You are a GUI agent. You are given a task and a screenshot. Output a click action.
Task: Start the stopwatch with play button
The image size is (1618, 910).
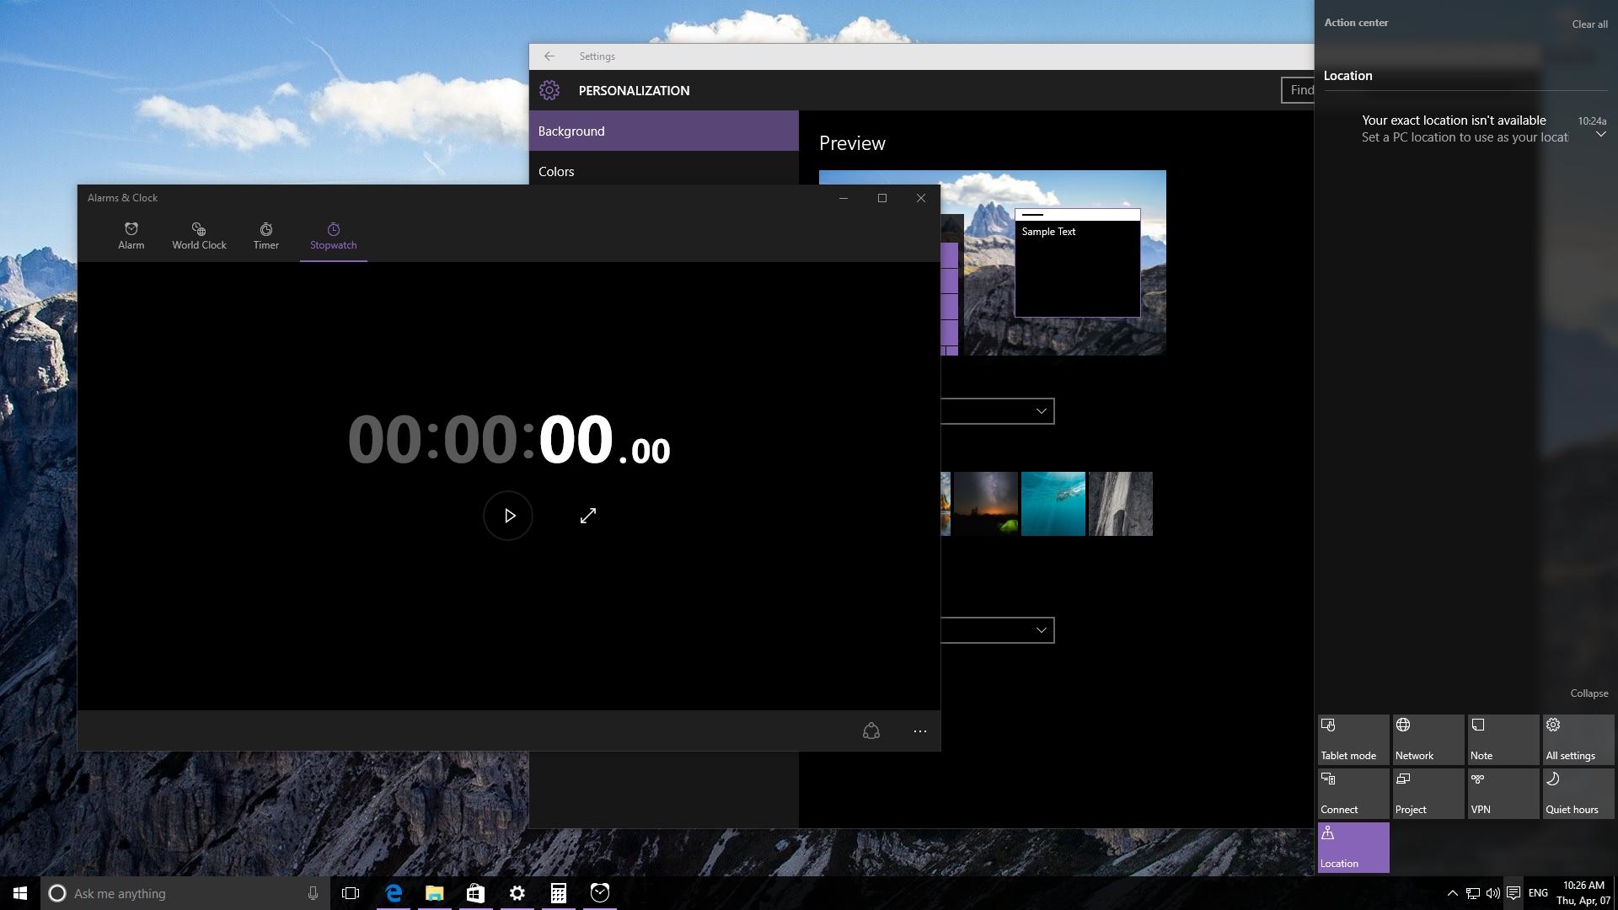click(508, 516)
